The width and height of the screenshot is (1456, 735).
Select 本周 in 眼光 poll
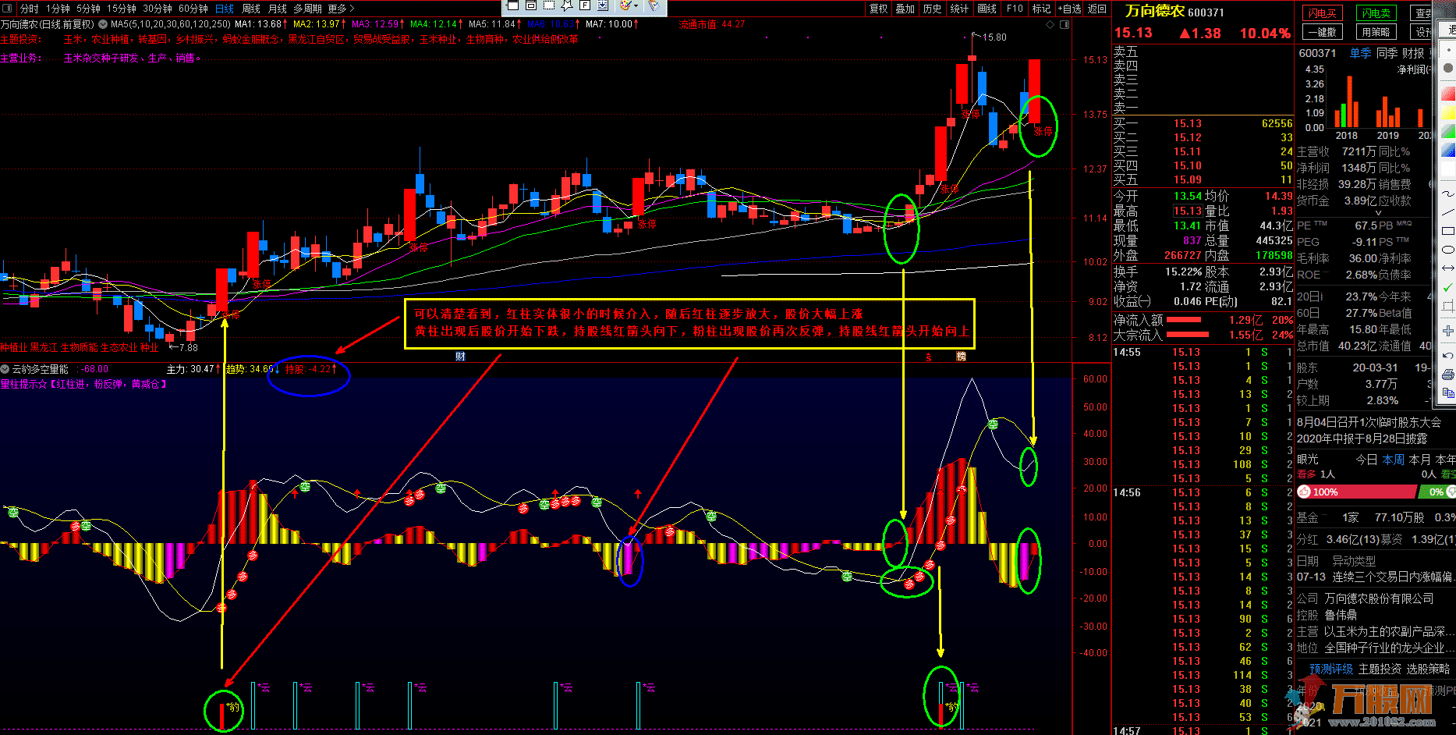tap(1394, 460)
